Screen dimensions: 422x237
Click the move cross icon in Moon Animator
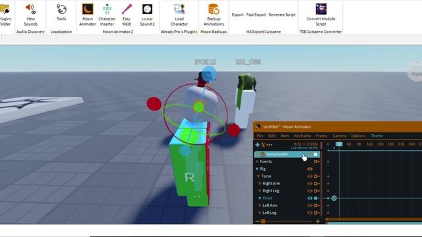pyautogui.click(x=257, y=145)
